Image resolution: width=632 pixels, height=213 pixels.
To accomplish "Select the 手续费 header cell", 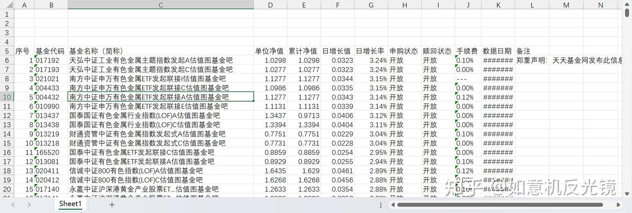I will (x=468, y=51).
